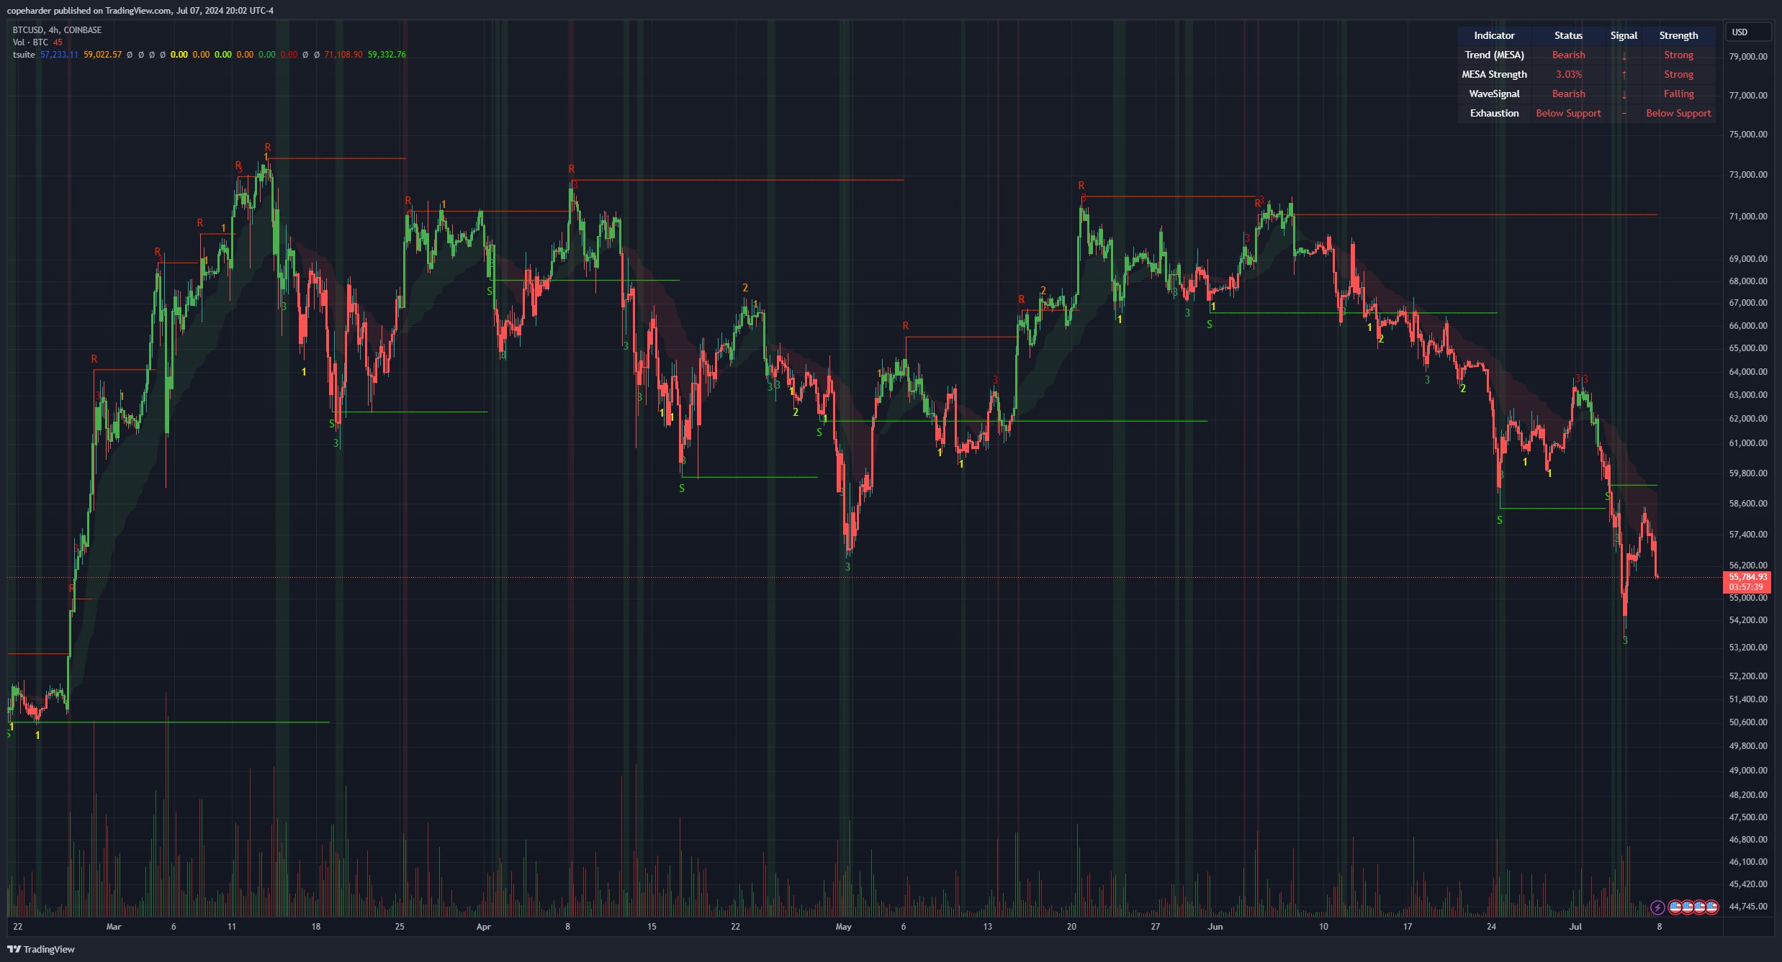Click the purple lightning bolt event icon

pos(1657,907)
